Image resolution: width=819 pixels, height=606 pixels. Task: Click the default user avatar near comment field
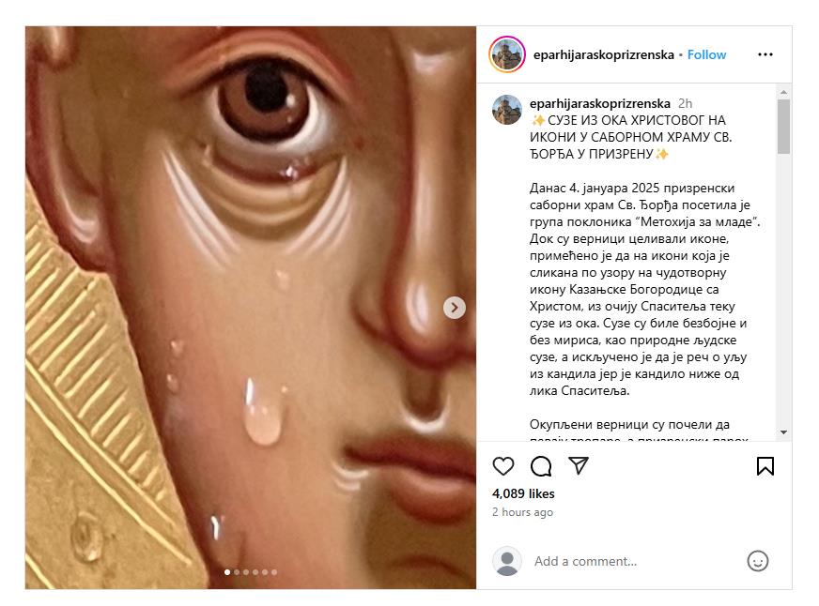(x=507, y=561)
